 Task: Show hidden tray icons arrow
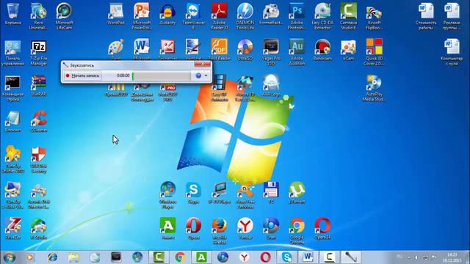(x=409, y=257)
